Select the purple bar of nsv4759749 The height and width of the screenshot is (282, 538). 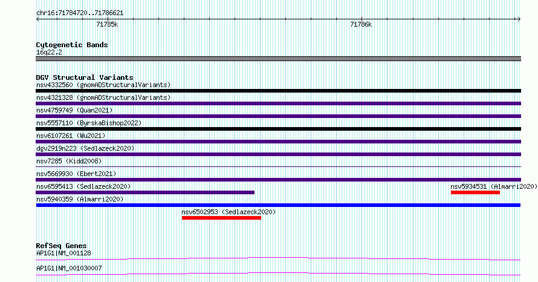[x=278, y=116]
